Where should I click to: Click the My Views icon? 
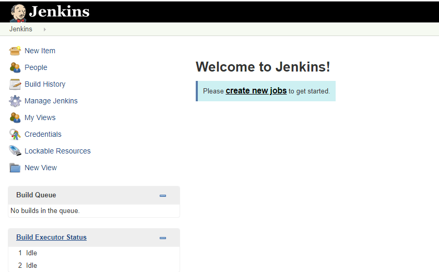[15, 117]
